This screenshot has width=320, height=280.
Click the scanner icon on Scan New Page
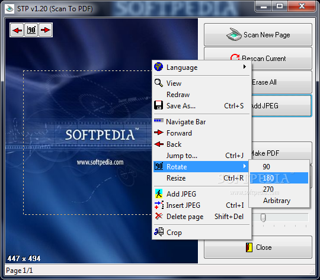[234, 34]
